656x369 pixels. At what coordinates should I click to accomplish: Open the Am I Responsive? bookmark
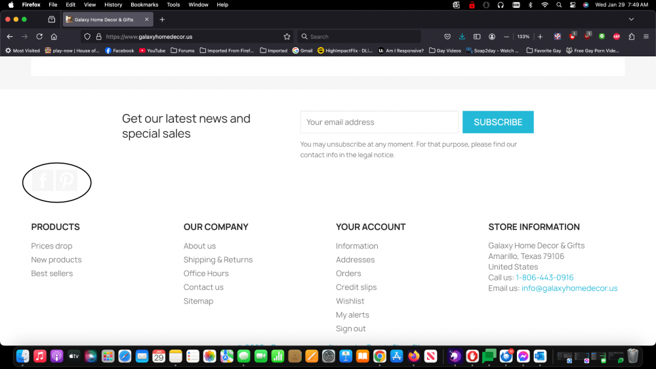coord(401,50)
